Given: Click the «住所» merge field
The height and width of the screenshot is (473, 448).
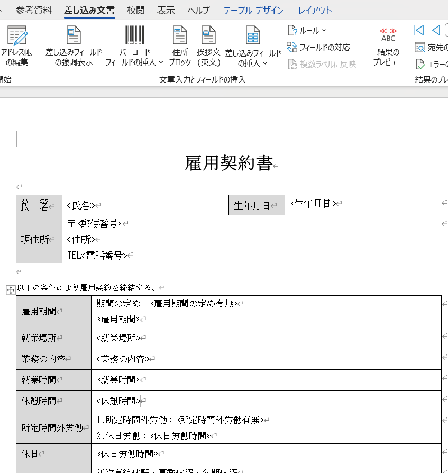Looking at the screenshot, I should click(x=81, y=240).
